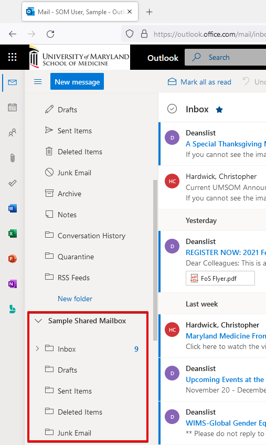Click the padlock site info icon
This screenshot has width=266, height=445.
144,34
